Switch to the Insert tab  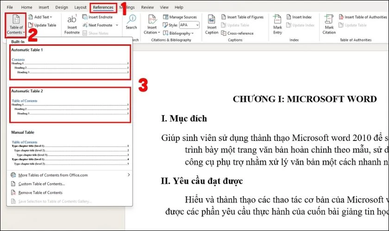coord(44,7)
